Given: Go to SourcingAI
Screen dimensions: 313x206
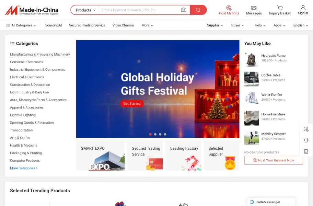Looking at the screenshot, I should coord(53,25).
